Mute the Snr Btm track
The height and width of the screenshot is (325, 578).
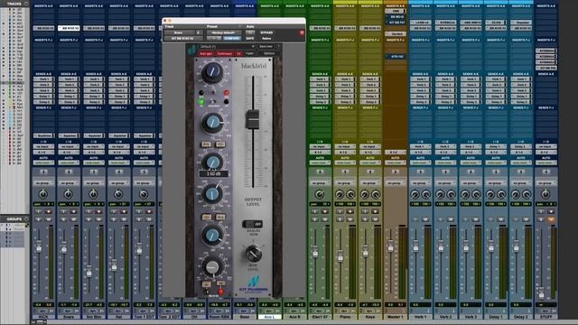[98, 219]
